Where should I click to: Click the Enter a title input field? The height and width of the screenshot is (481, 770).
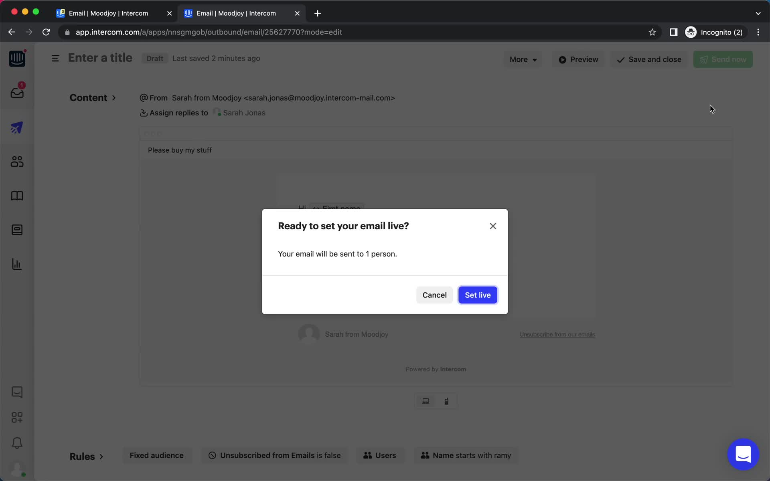click(x=100, y=58)
